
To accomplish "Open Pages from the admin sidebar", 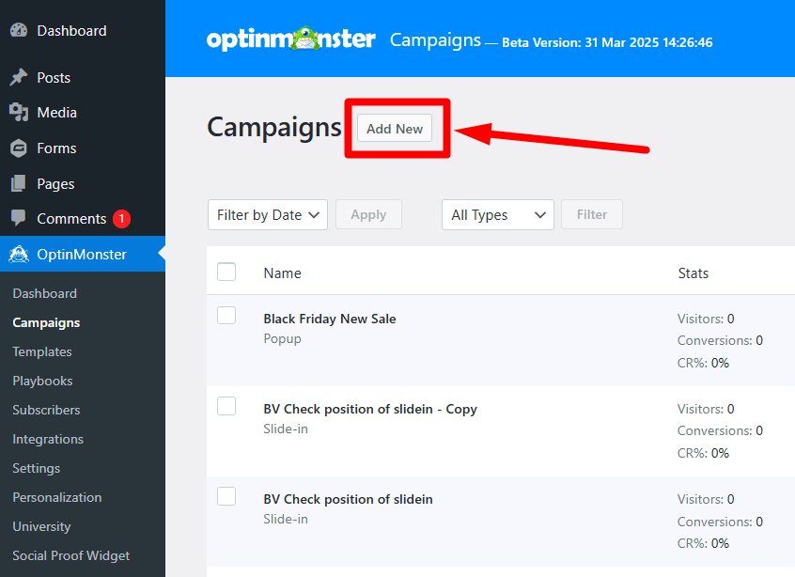I will pos(21,183).
